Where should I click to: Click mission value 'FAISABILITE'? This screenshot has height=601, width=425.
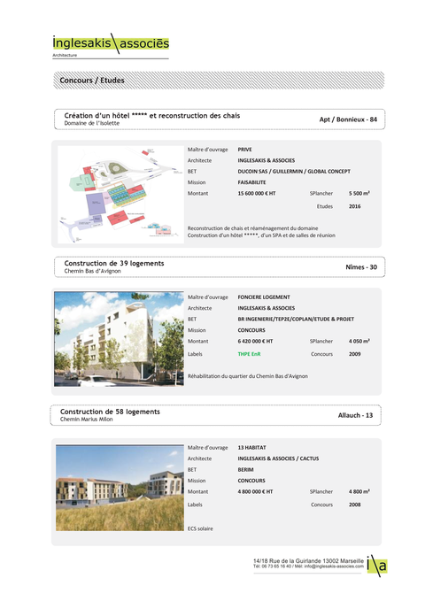[251, 182]
